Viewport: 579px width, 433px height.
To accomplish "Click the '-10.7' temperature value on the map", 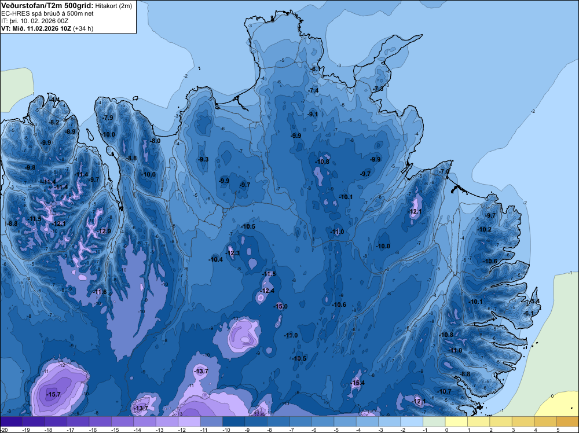I will (x=444, y=392).
